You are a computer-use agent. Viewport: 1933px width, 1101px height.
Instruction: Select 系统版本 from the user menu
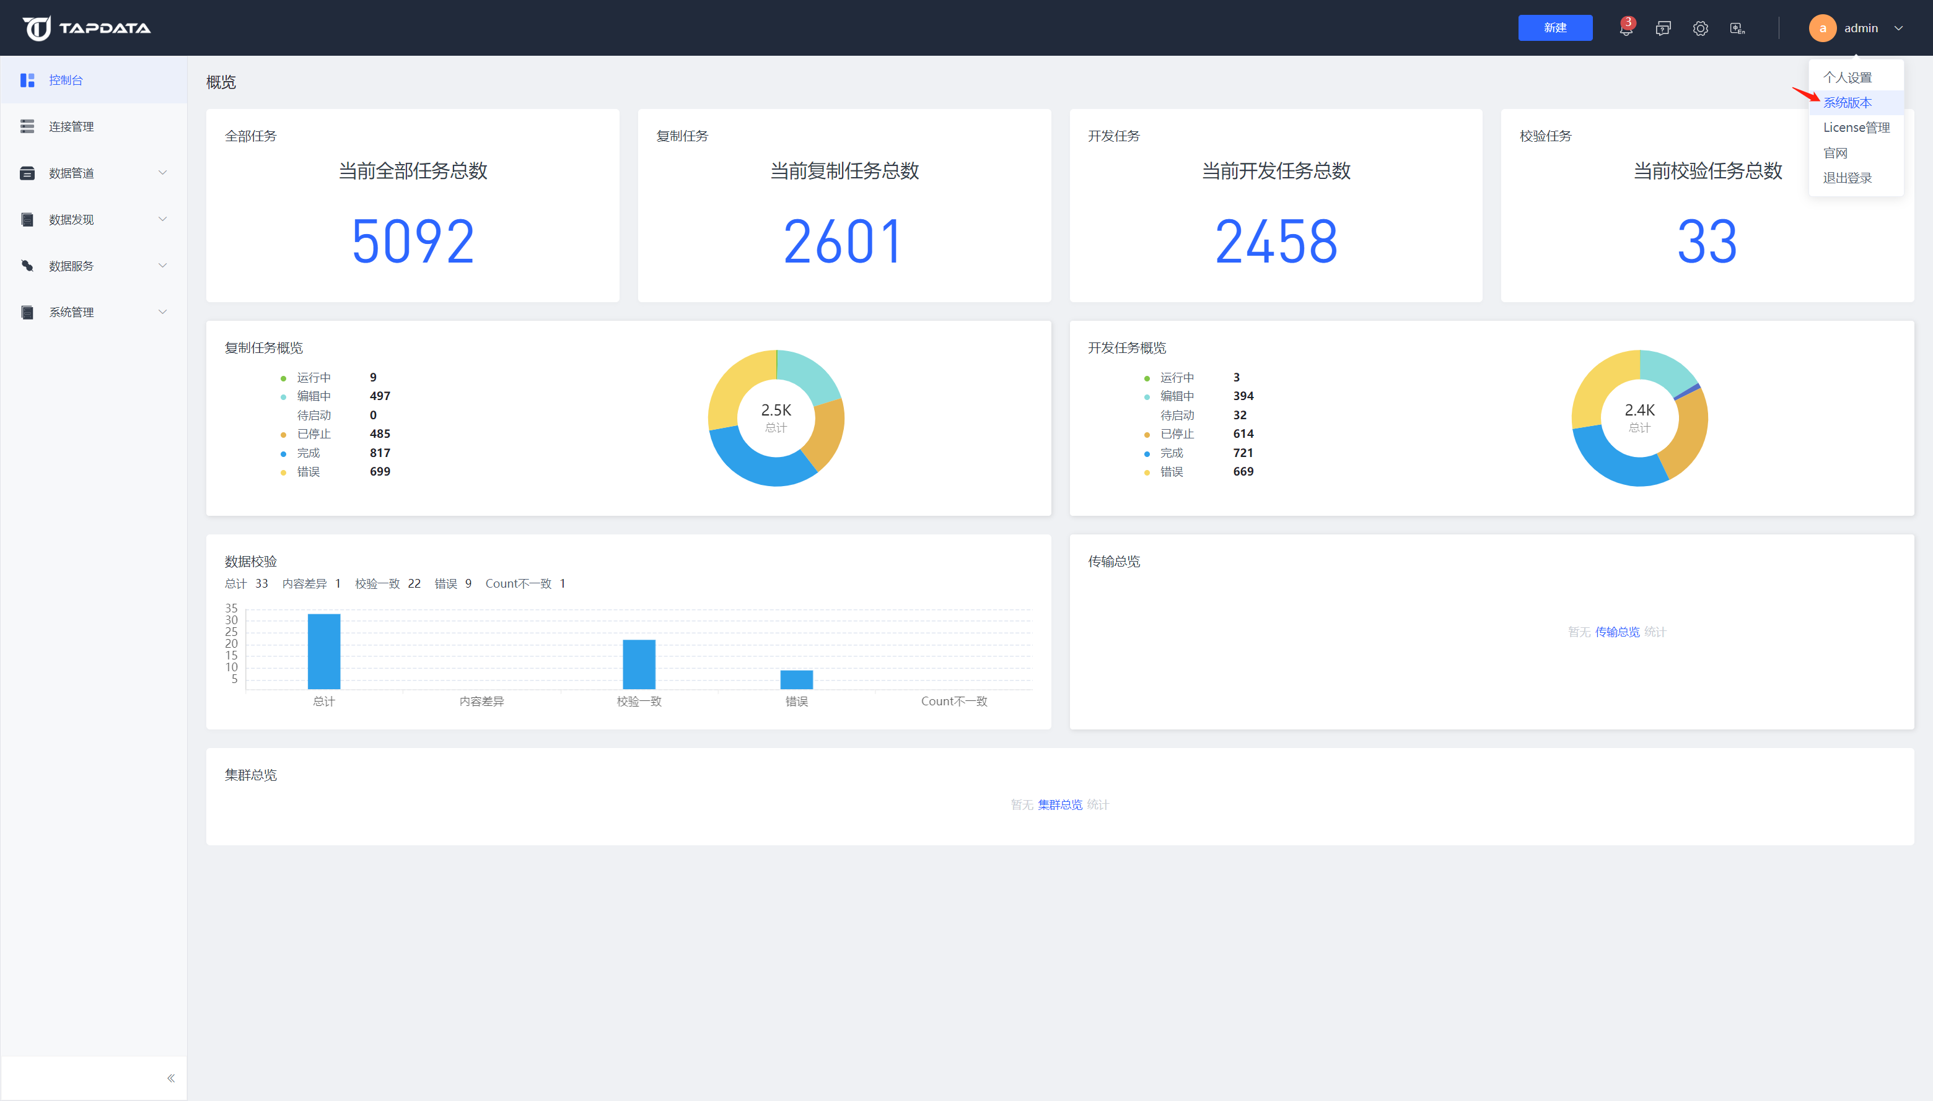[x=1847, y=103]
